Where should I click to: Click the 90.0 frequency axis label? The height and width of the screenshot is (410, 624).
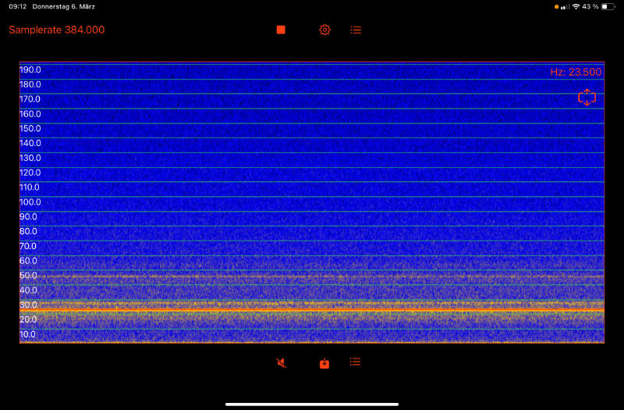(28, 217)
